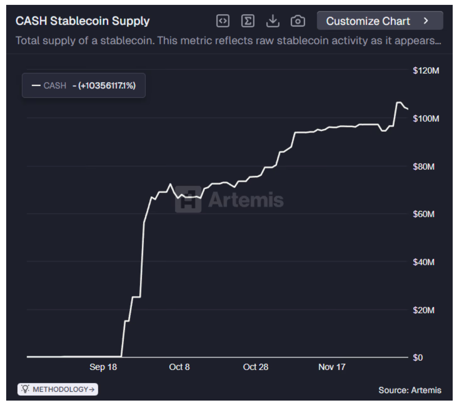Screen dimensions: 458x405
Task: Click the Source: Artemis attribution
Action: pyautogui.click(x=410, y=390)
